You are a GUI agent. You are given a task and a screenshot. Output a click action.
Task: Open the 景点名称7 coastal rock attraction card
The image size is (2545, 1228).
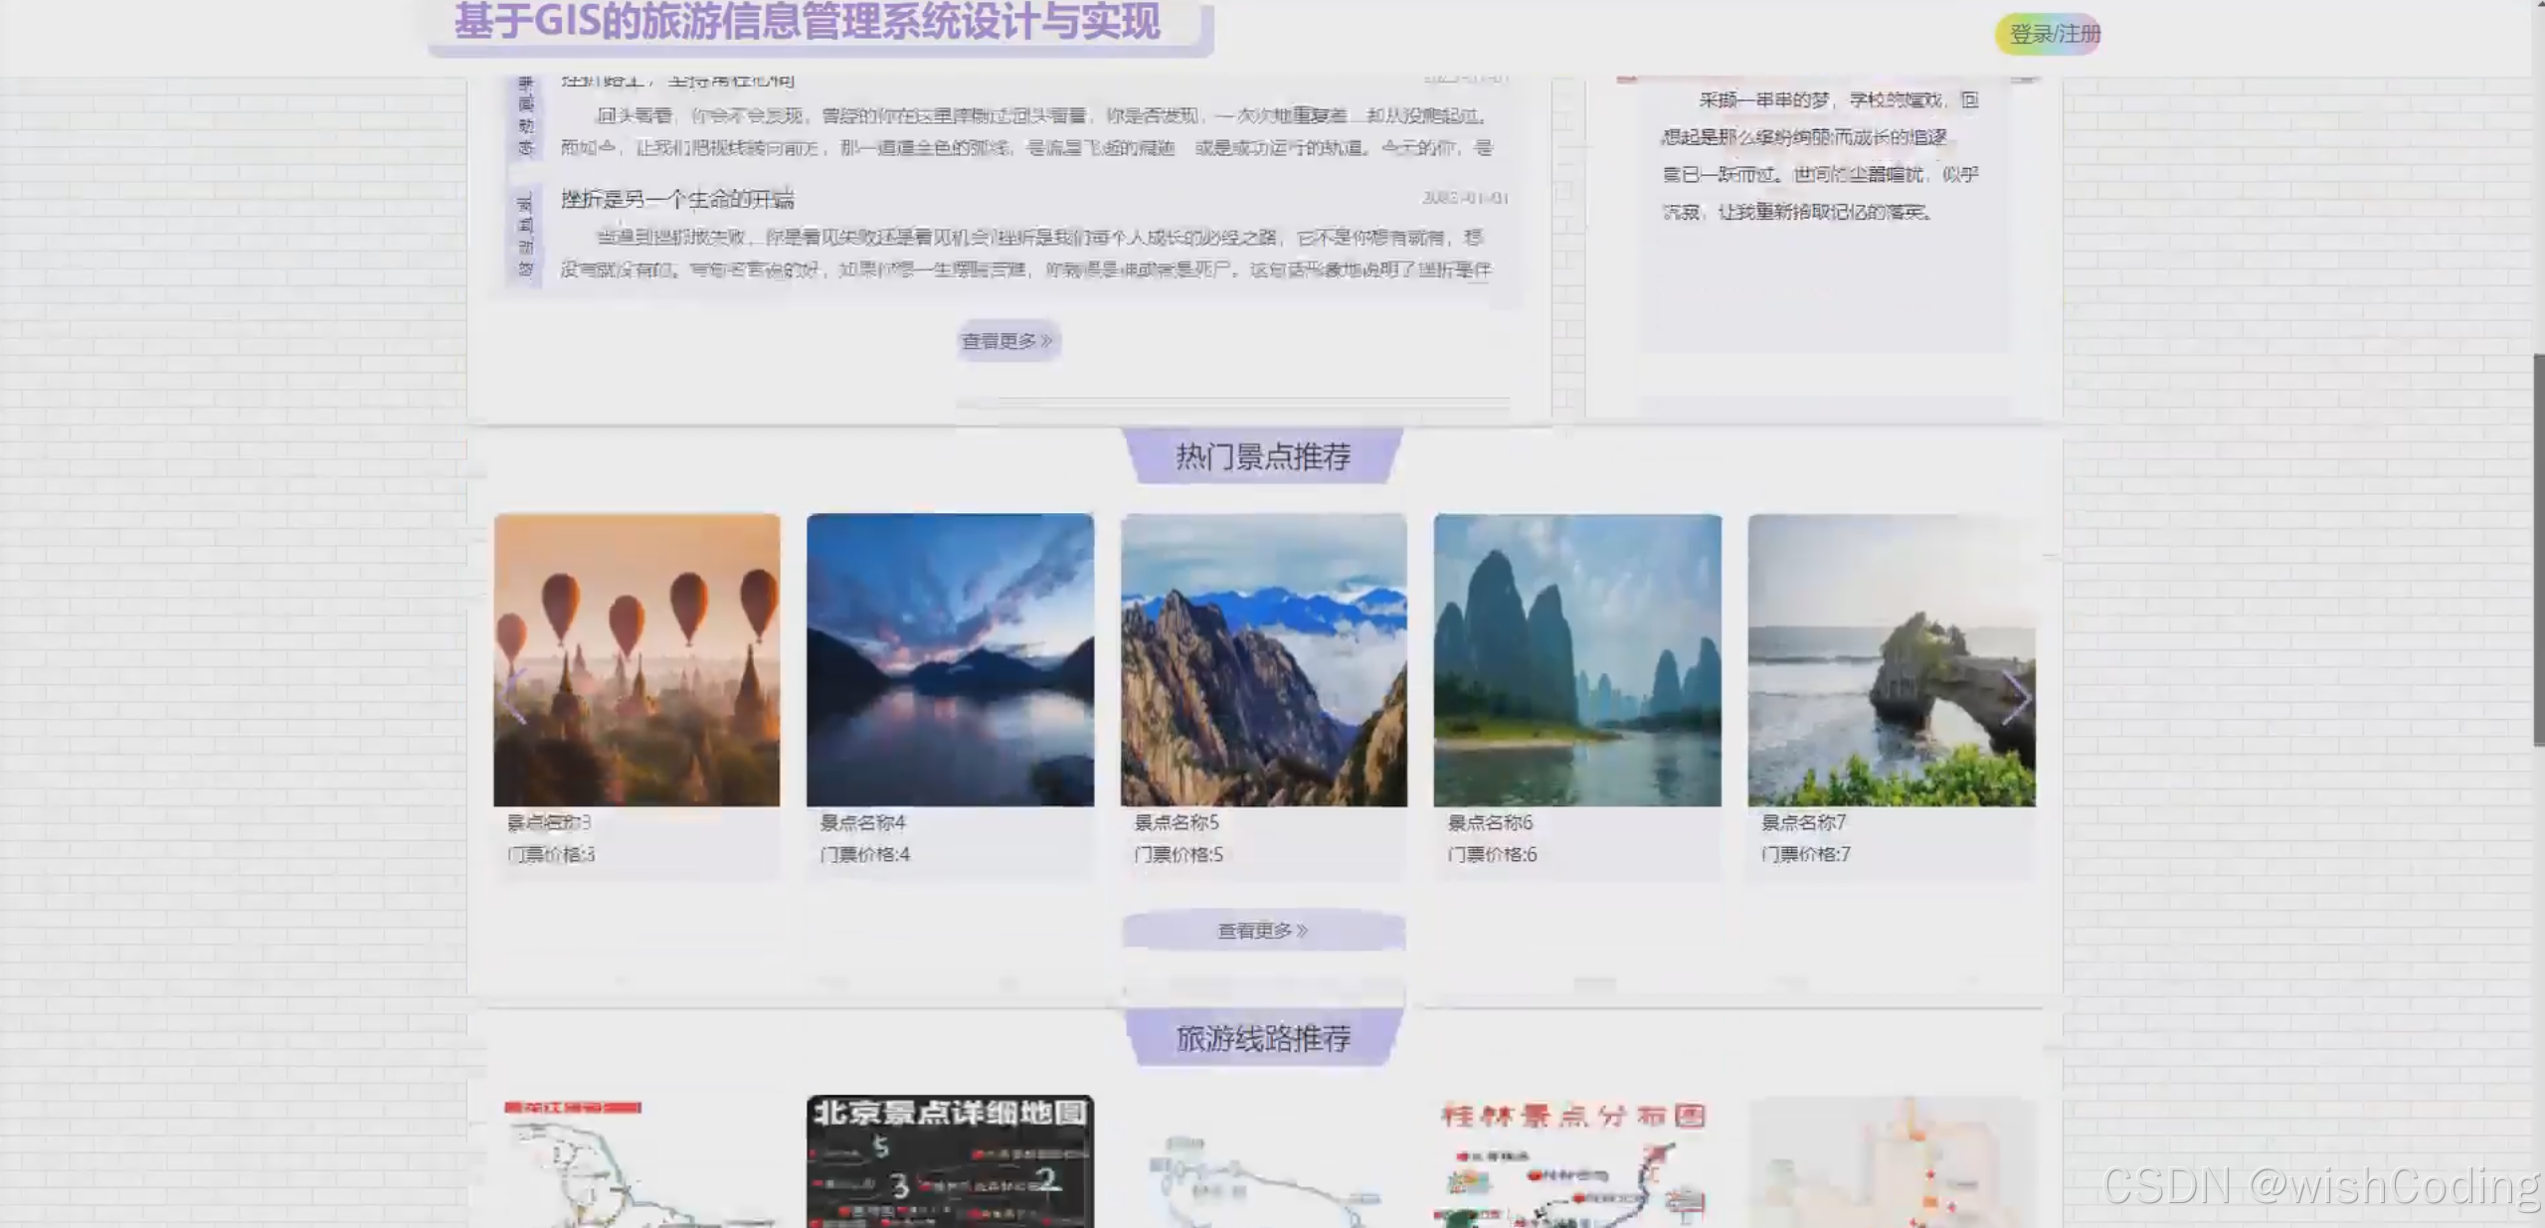click(1890, 661)
